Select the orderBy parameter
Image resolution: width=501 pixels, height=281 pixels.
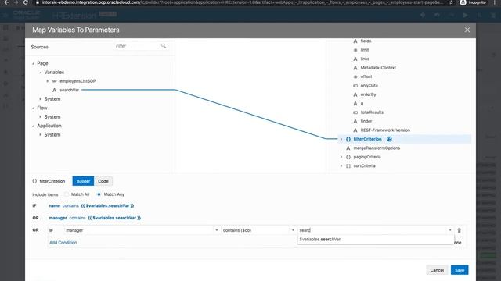pos(368,94)
